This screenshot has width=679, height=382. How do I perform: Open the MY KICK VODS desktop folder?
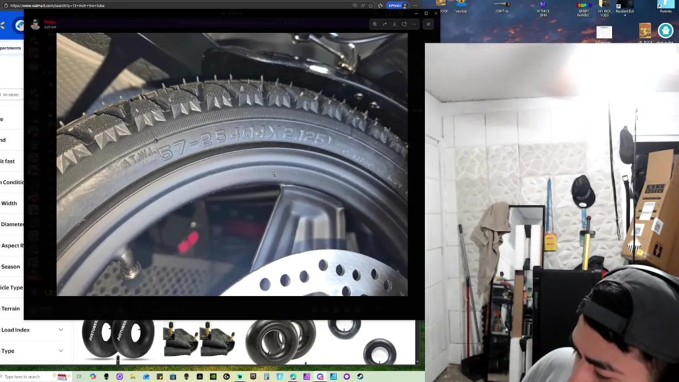604,9
